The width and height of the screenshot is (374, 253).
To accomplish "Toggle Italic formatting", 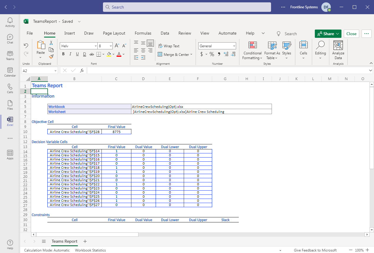I will (x=70, y=54).
